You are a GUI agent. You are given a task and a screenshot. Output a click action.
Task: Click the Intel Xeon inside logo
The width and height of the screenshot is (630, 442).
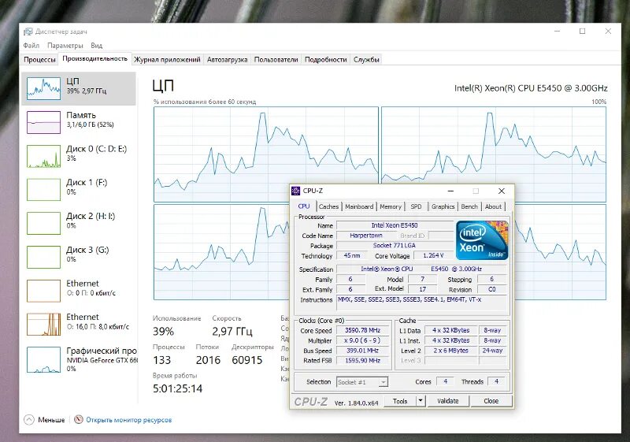coord(482,240)
